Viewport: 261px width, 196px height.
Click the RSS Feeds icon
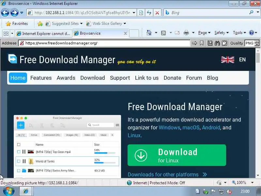point(163,33)
